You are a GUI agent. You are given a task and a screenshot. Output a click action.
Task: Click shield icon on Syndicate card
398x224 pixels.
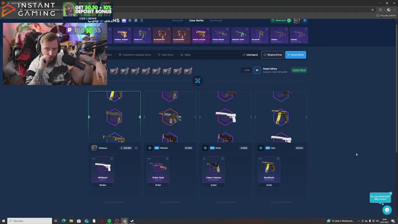tap(278, 159)
